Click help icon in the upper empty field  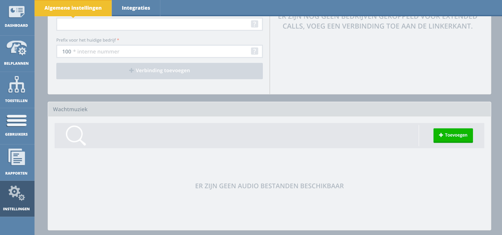click(255, 24)
